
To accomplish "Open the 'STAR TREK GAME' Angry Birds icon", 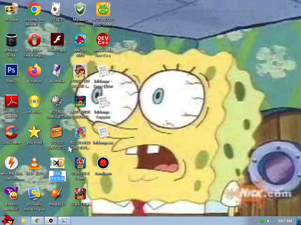I will tap(80, 168).
